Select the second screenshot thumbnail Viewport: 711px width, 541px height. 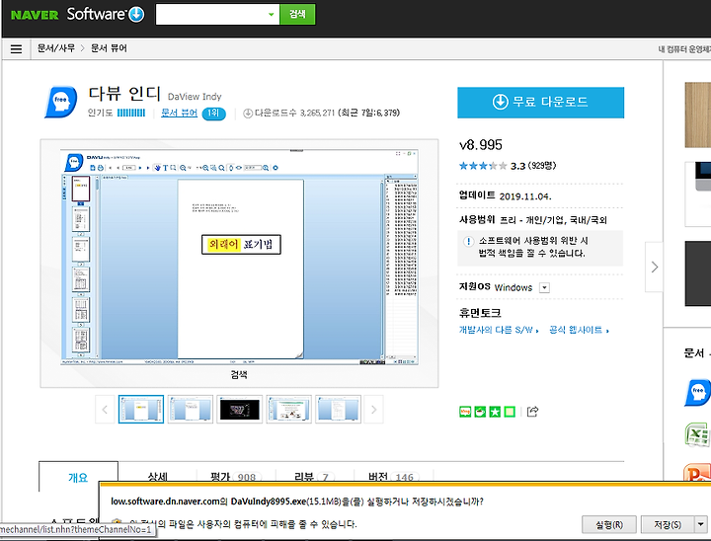(191, 410)
